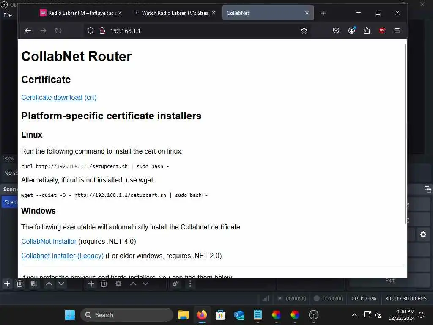Open the notification bell in the taskbar
The image size is (433, 325).
pos(422,315)
